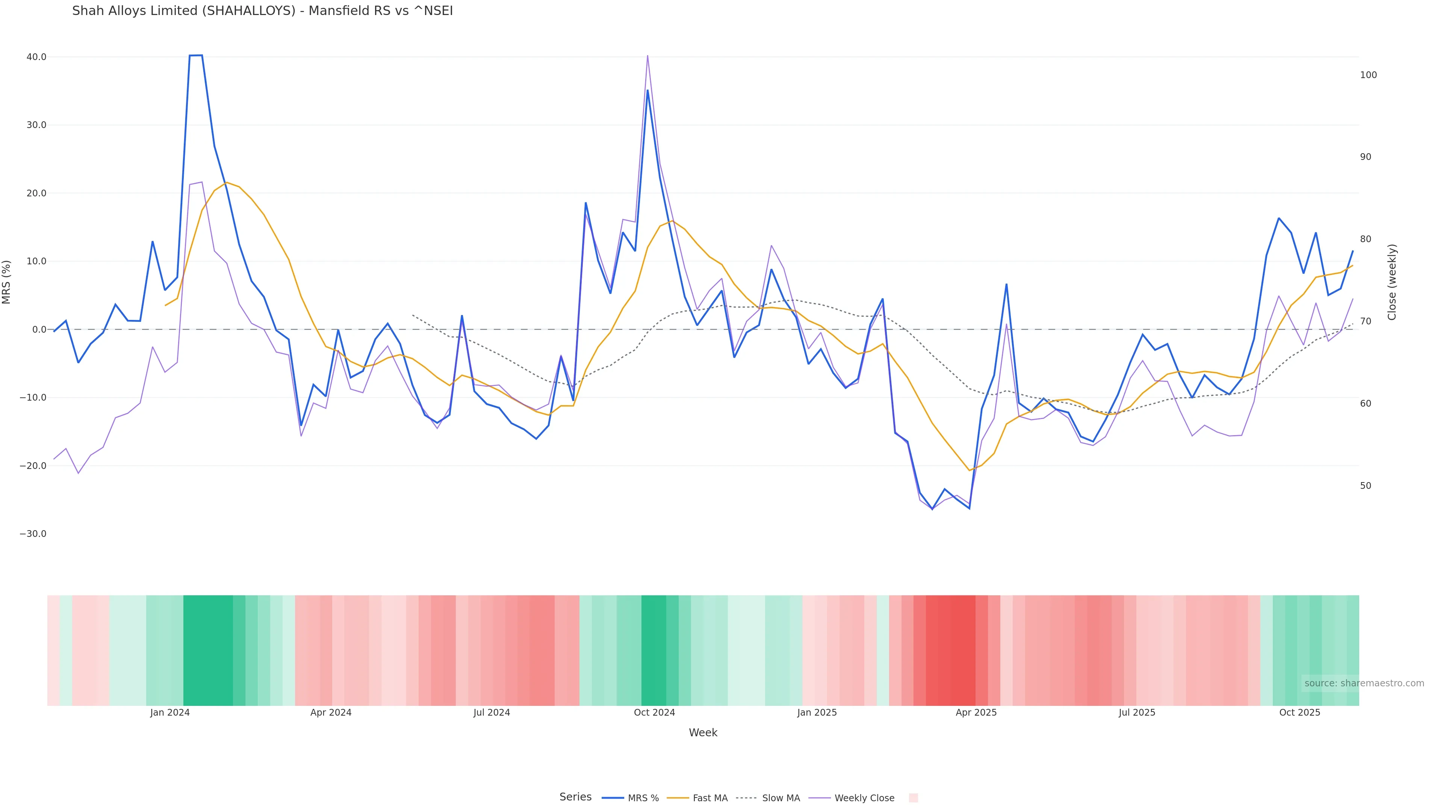The height and width of the screenshot is (811, 1443).
Task: Toggle the Fast MA legend entry
Action: [710, 798]
